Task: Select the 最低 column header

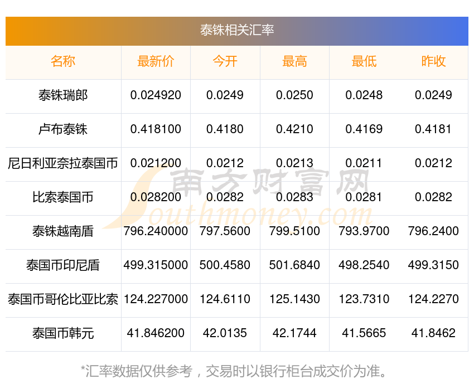Action: (x=364, y=61)
